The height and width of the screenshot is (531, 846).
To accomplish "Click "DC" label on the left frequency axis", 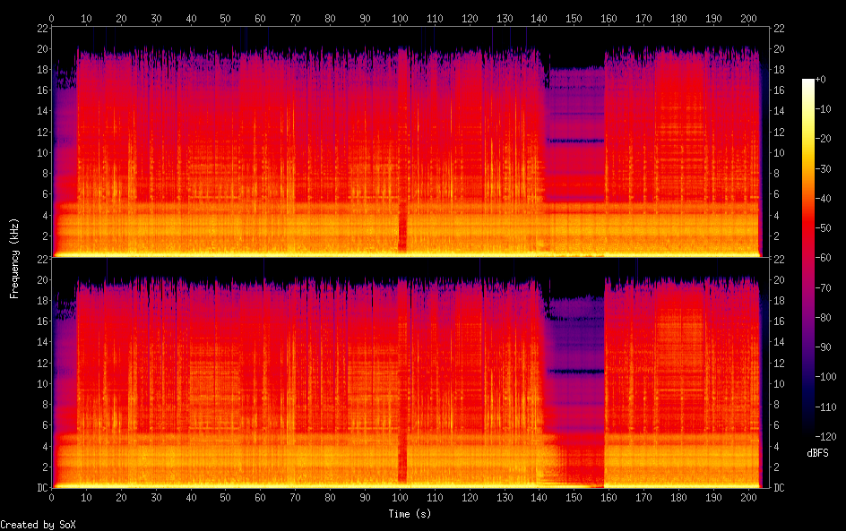I will 43,488.
